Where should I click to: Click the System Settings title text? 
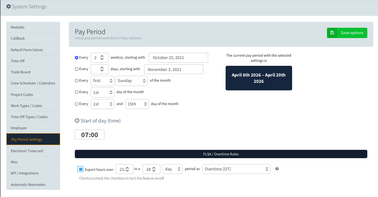pyautogui.click(x=29, y=6)
